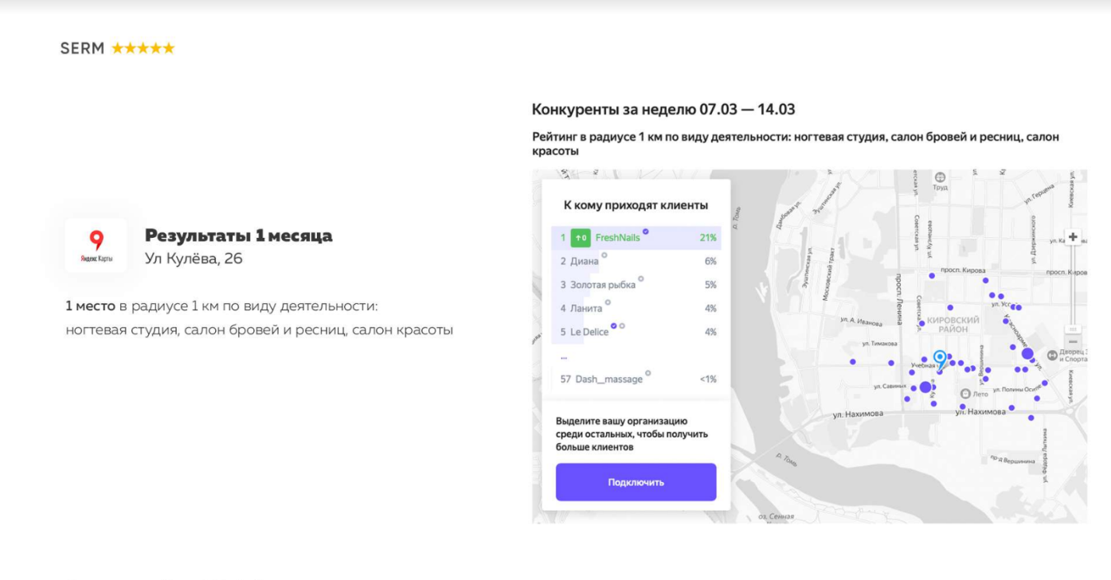The height and width of the screenshot is (580, 1111).
Task: Click the Выделите вашу организацию prompt text
Action: coord(632,434)
